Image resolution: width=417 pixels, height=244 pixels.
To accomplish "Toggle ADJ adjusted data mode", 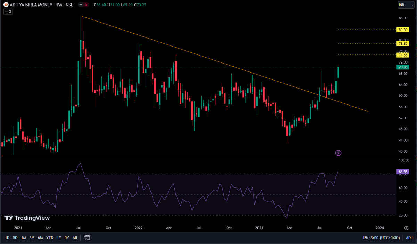I will (409, 238).
